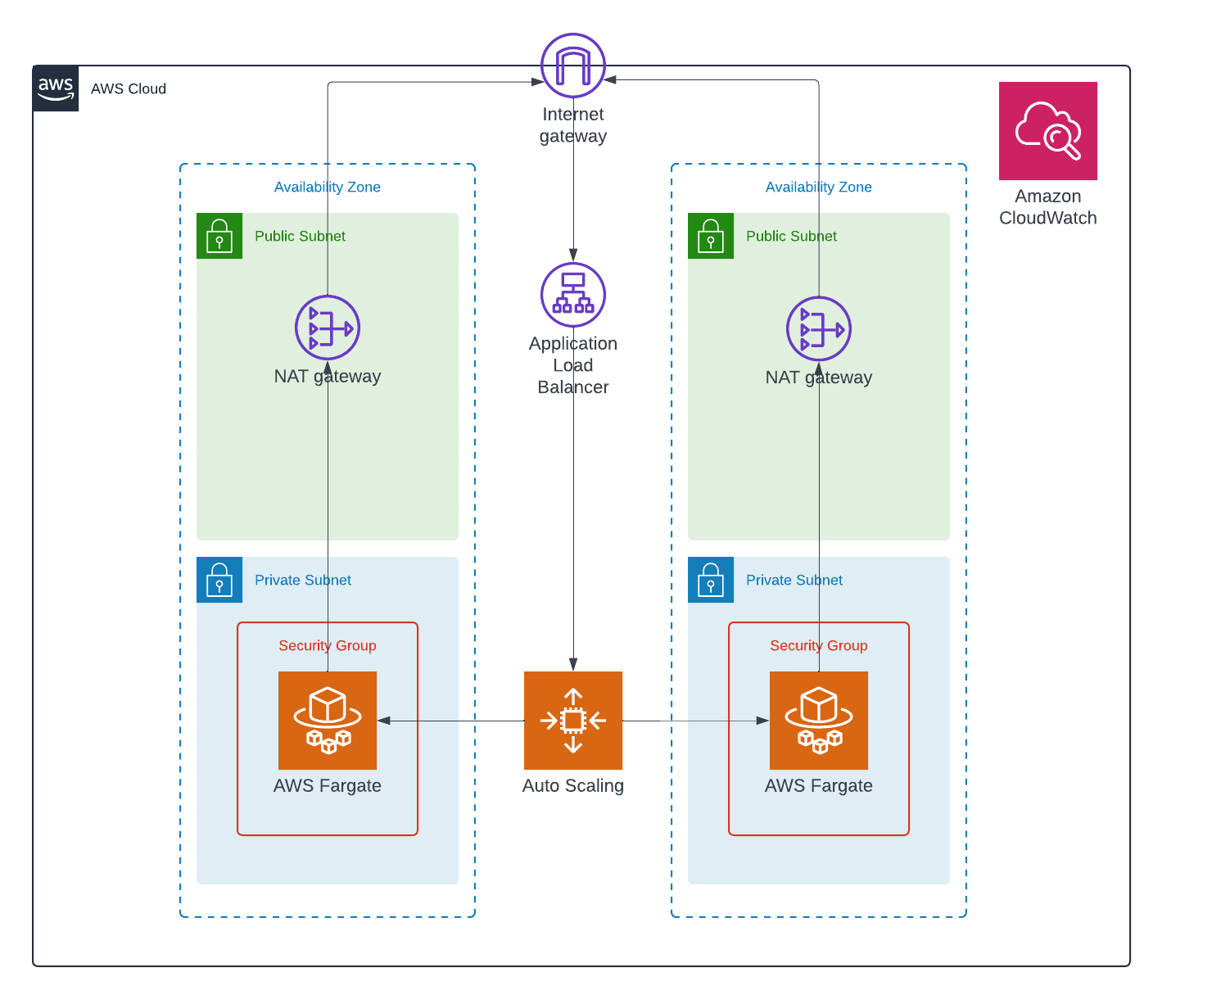The width and height of the screenshot is (1221, 999).
Task: Select the Application Load Balancer icon
Action: coord(573,295)
